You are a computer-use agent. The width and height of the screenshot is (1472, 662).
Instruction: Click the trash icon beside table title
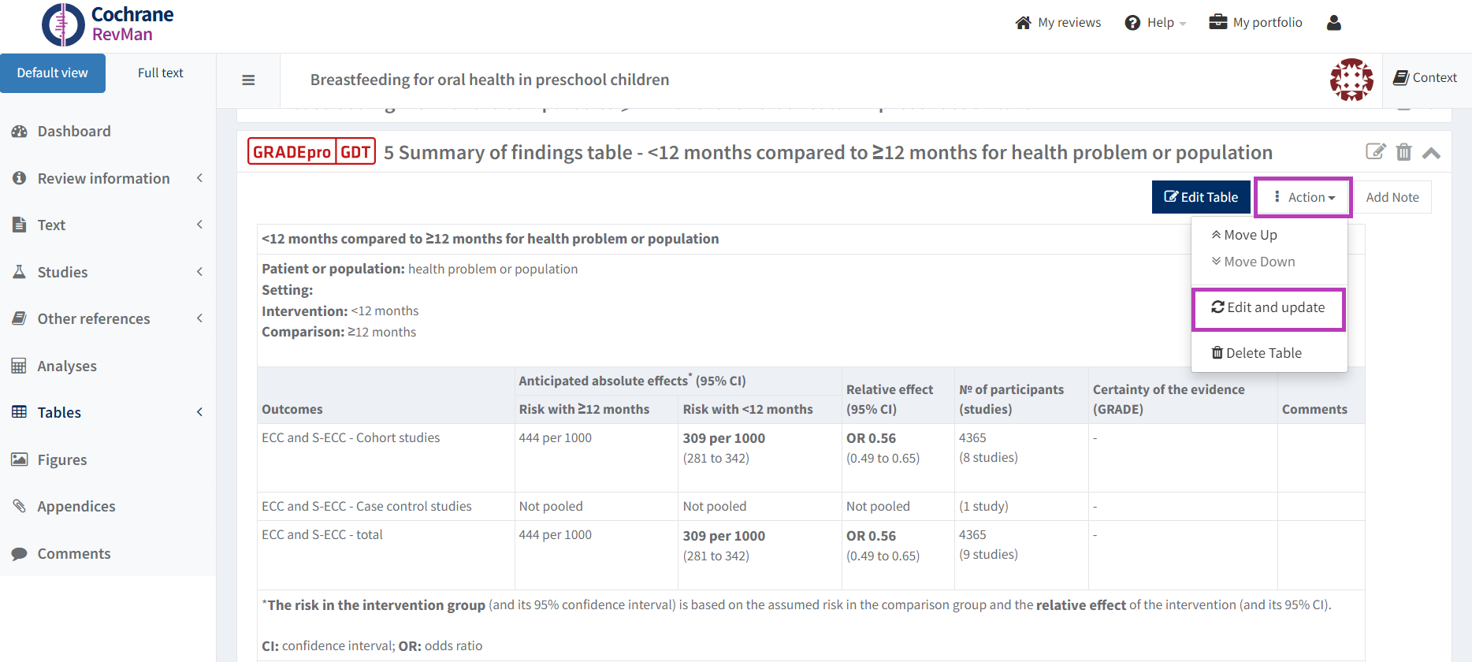click(x=1403, y=152)
